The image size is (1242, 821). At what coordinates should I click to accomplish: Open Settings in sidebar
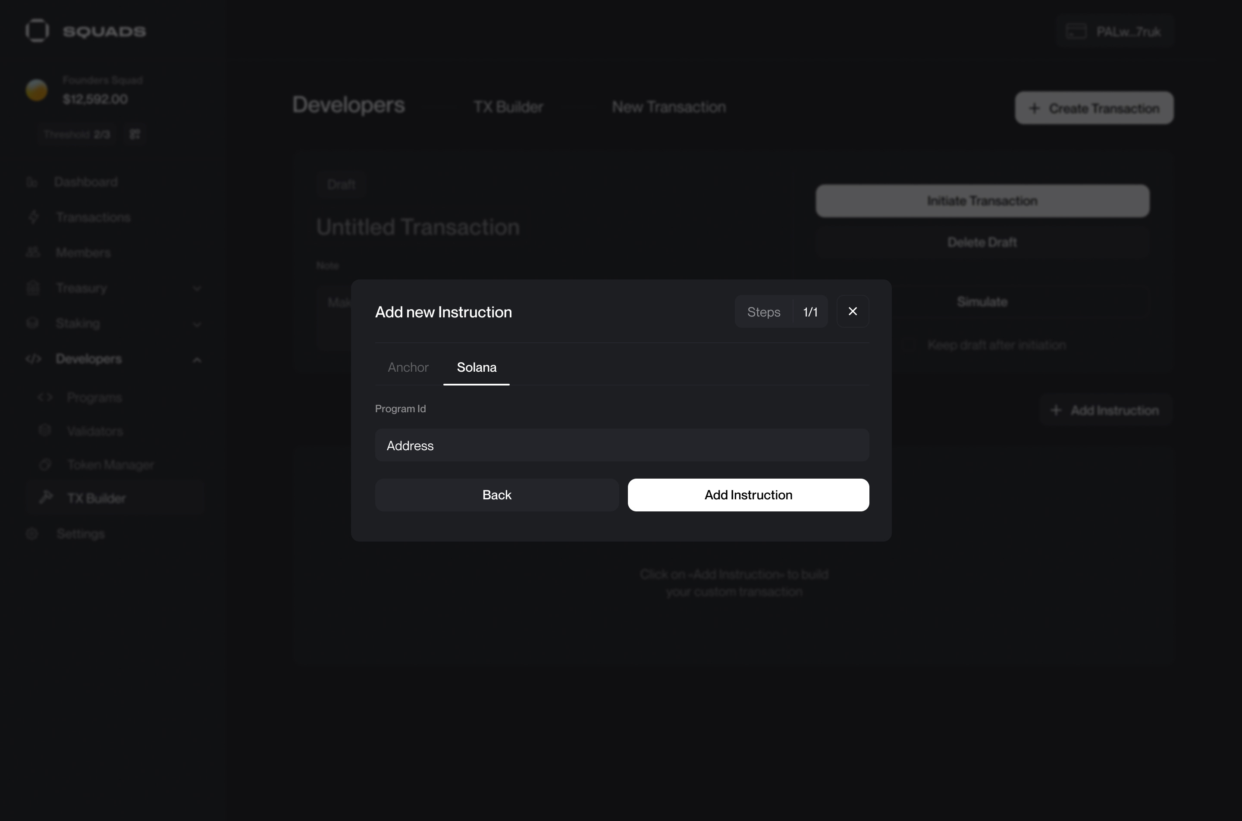[81, 533]
